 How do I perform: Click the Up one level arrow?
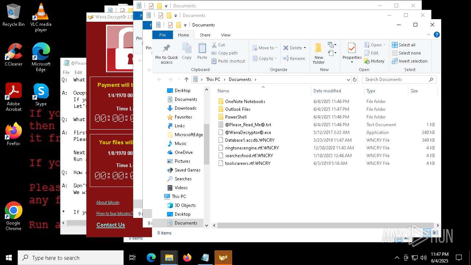187,79
